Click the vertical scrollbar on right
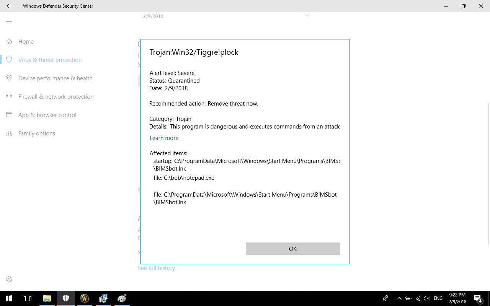Screen dimensions: 490x306 [488, 172]
